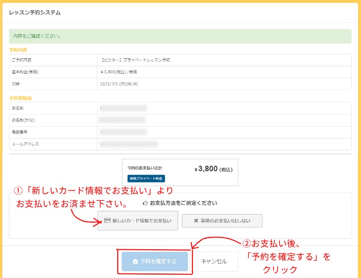
Task: Click the 予約者情報 section heading
Action: pos(20,98)
